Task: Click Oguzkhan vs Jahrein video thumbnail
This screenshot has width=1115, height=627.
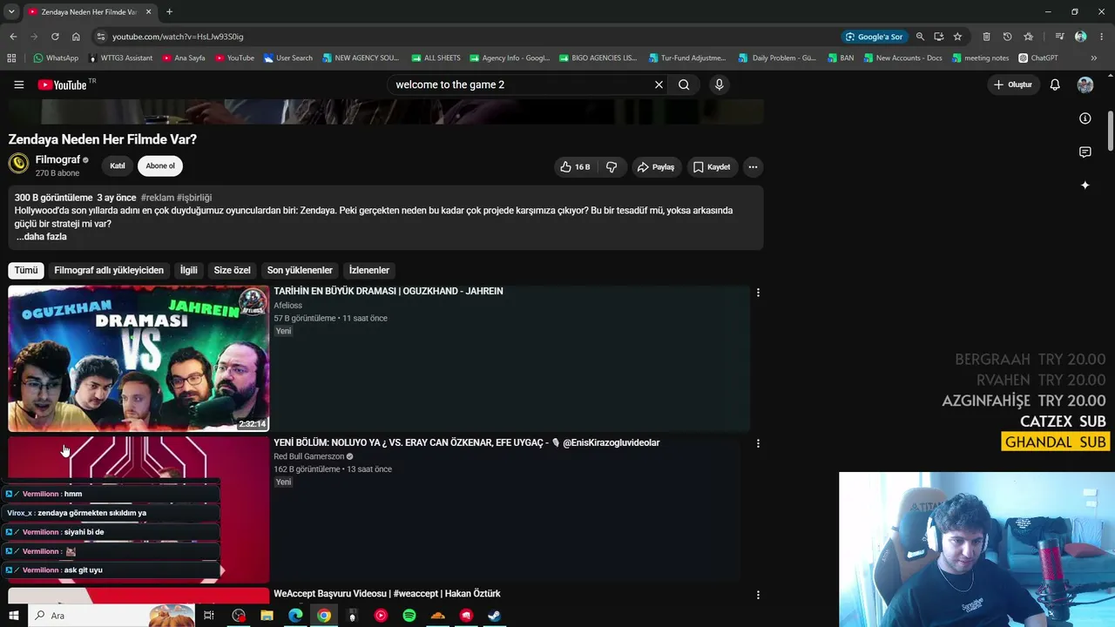Action: pos(139,359)
